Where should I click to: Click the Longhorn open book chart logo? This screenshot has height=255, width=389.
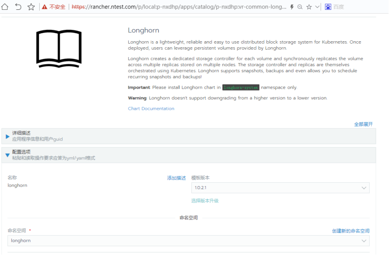[59, 48]
